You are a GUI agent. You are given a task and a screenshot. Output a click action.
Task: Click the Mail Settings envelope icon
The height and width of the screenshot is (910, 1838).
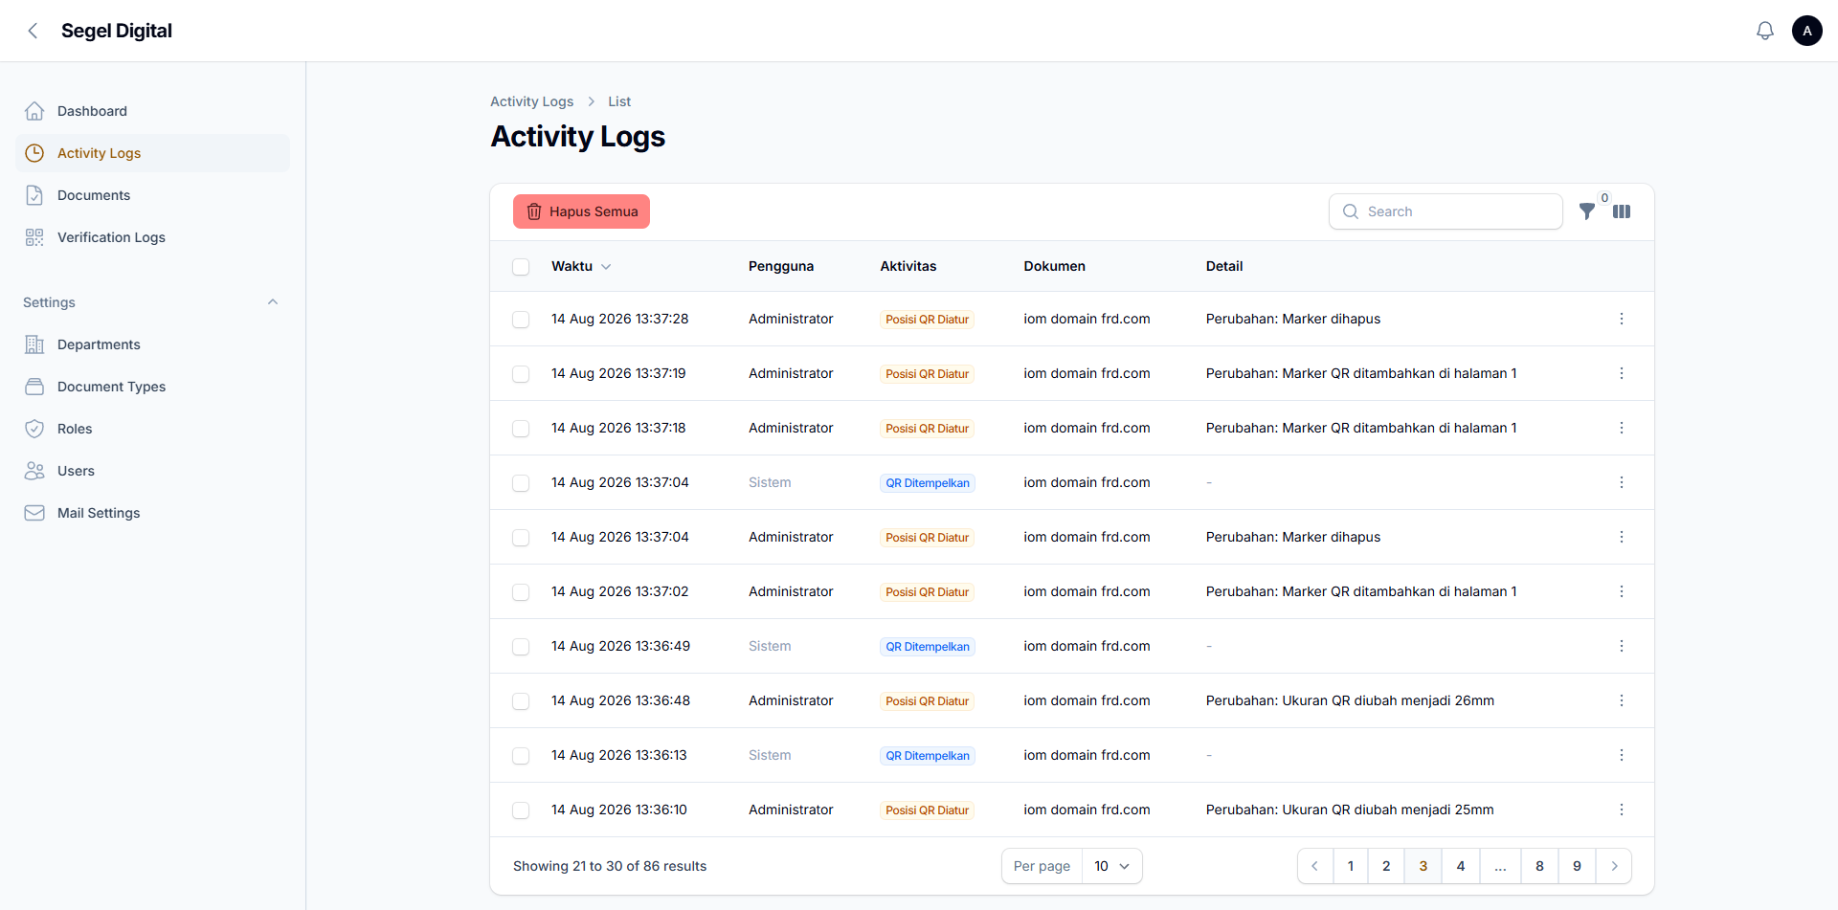(34, 513)
